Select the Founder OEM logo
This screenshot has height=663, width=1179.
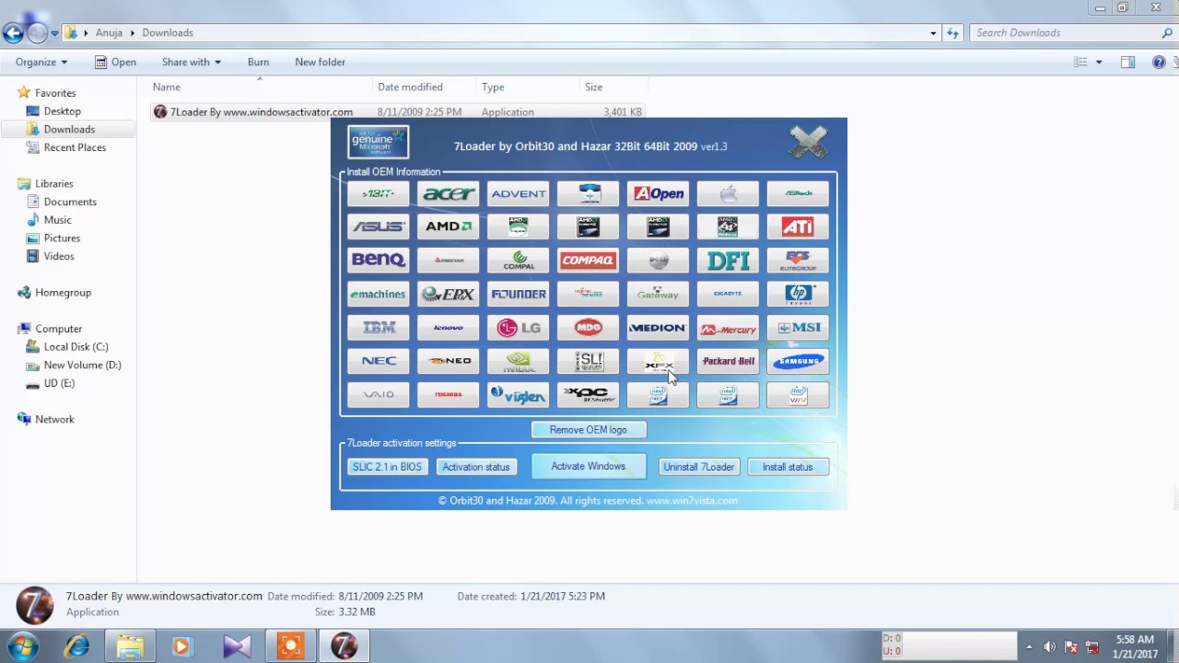click(519, 294)
